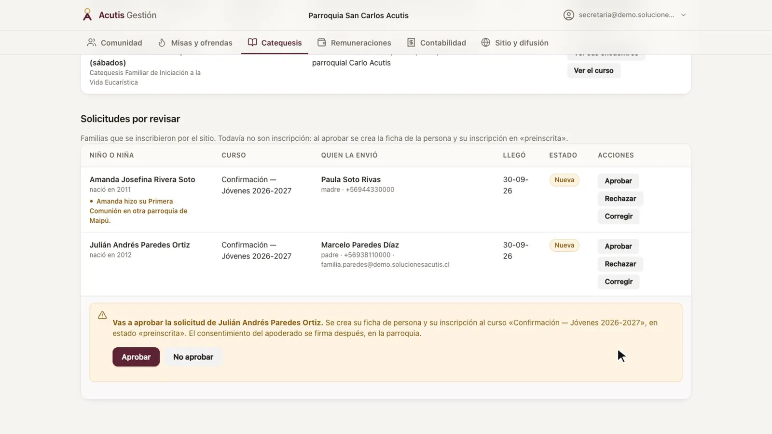Click Corregir for Julián Andrés Paredes Ortiz
The height and width of the screenshot is (434, 772).
(x=619, y=282)
